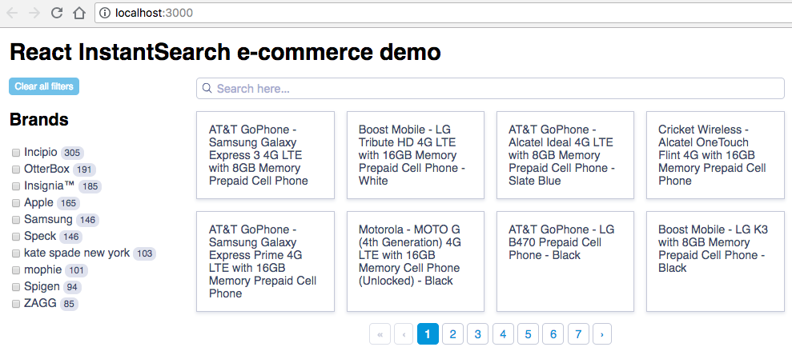The width and height of the screenshot is (792, 359).
Task: Enable the Apple brand filter
Action: (x=16, y=203)
